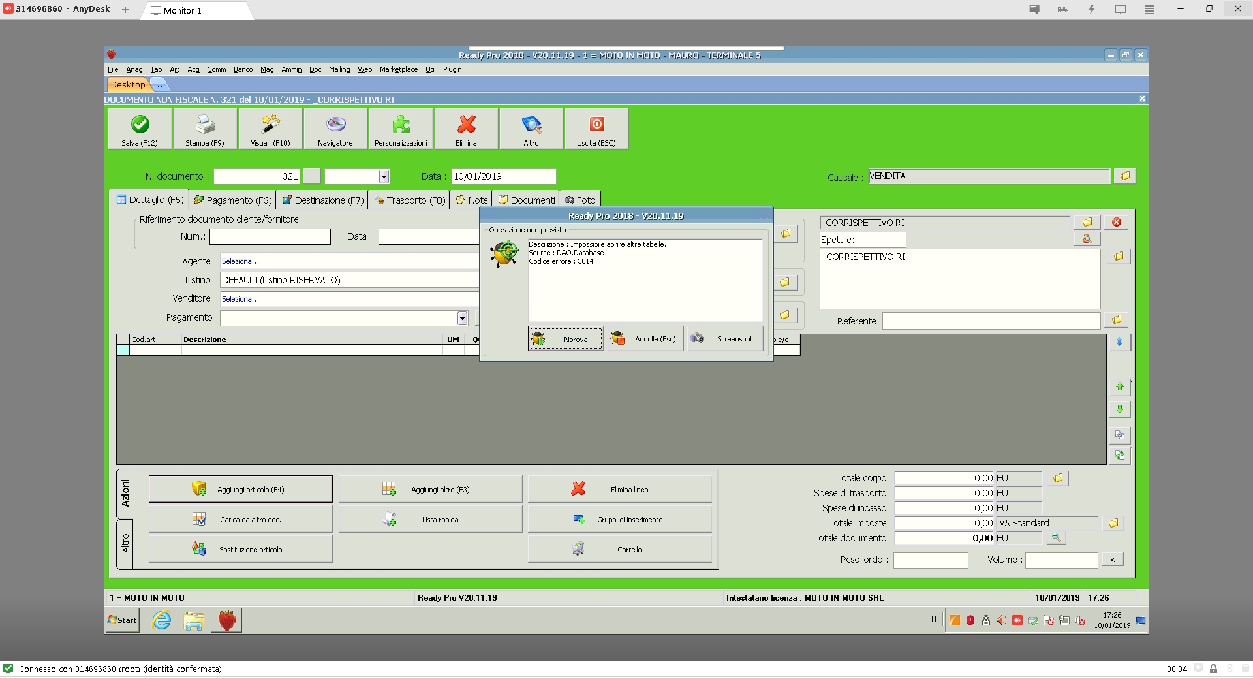The width and height of the screenshot is (1253, 679).
Task: Click Data field showing 10/01/2019
Action: tap(504, 176)
